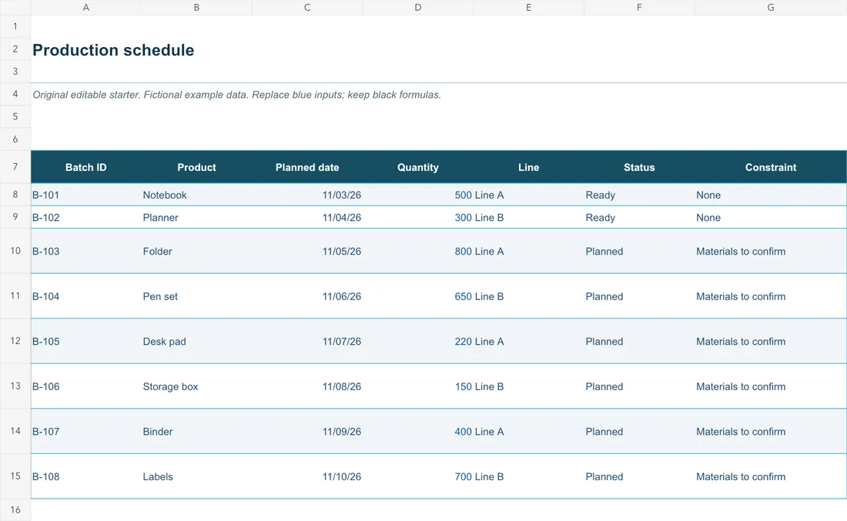Click the Constraint header cell
Image resolution: width=847 pixels, height=521 pixels.
(770, 167)
